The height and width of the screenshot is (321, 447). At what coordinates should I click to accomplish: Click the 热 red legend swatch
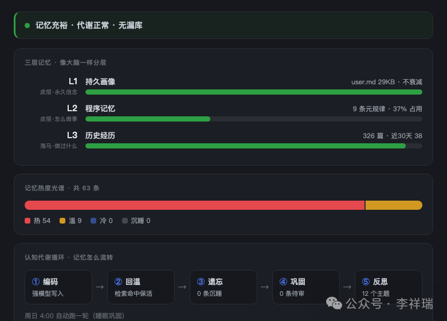(x=28, y=221)
